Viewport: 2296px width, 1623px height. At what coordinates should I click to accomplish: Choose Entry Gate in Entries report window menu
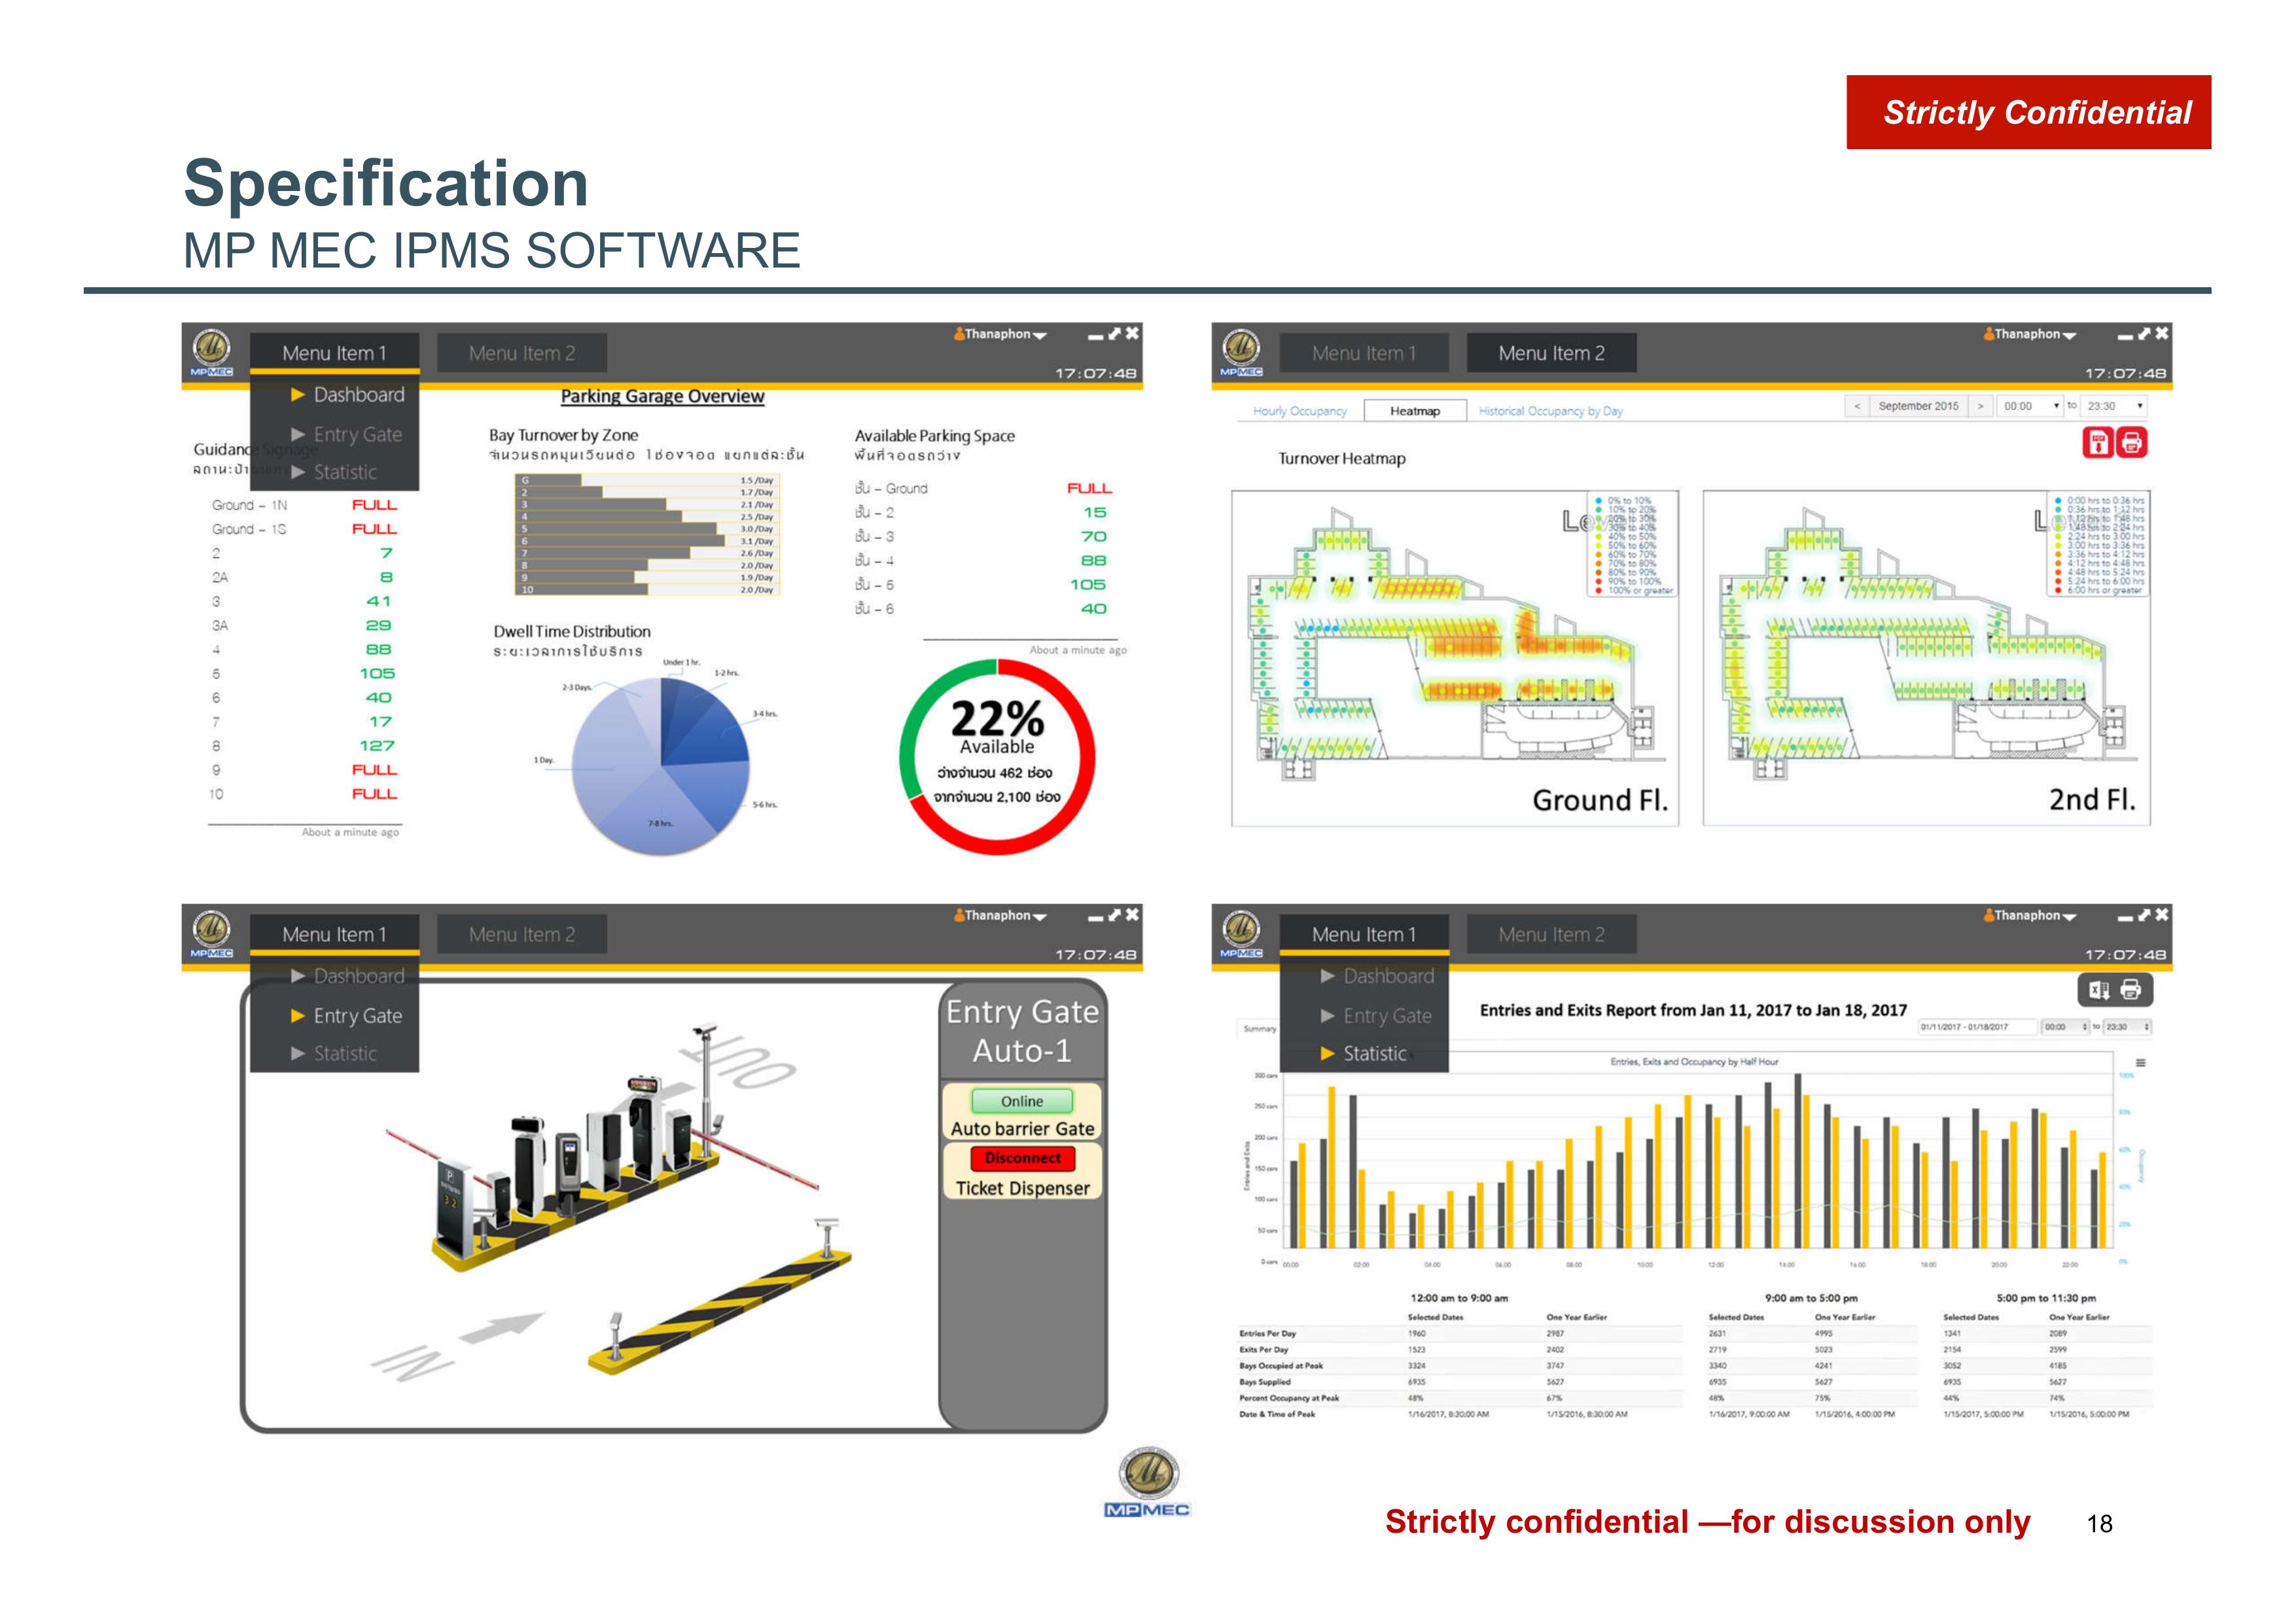1376,1016
